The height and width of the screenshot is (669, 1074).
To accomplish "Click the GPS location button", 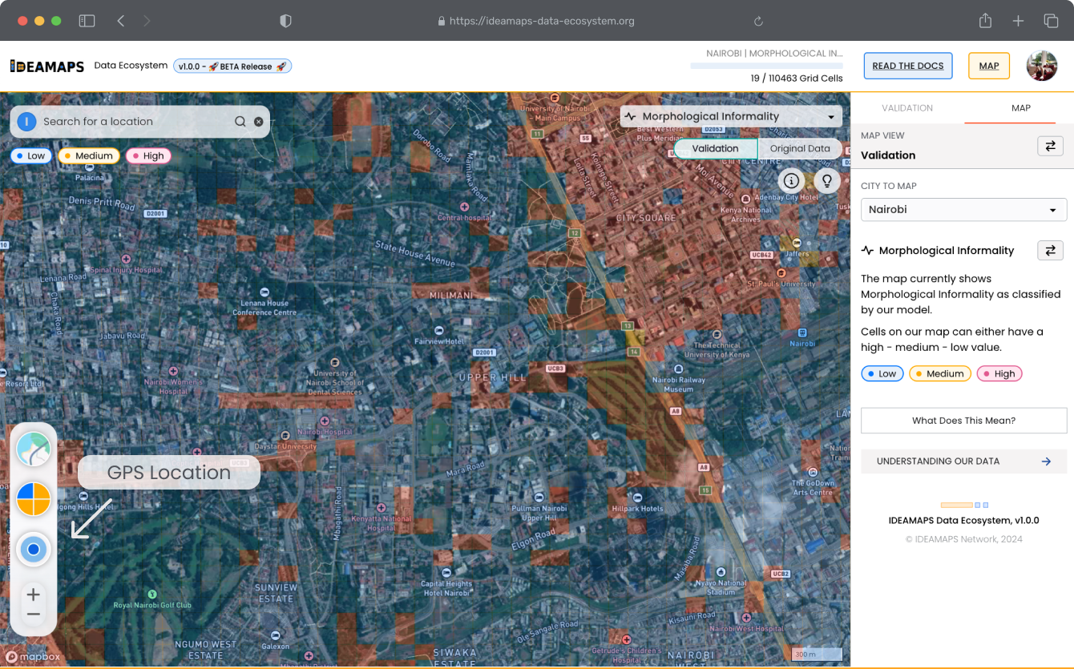I will 34,550.
